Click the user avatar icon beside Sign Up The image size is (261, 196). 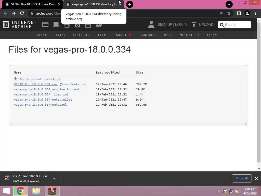[x=151, y=24]
